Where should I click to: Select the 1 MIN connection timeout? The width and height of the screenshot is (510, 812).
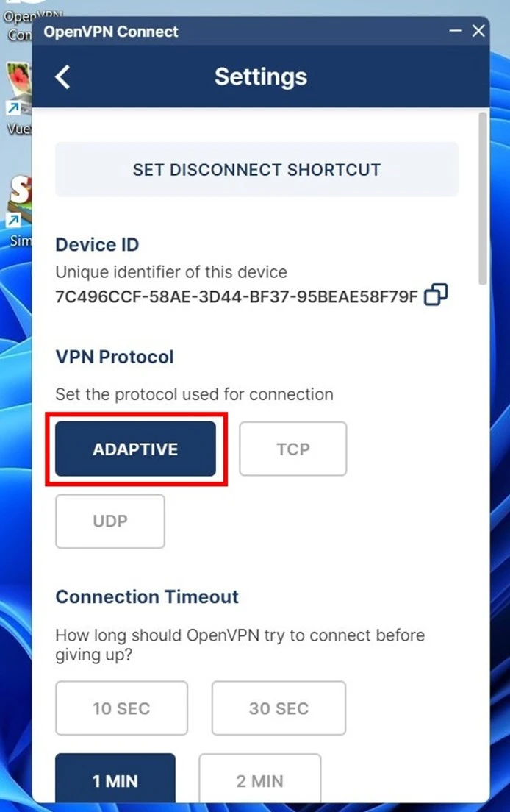tap(115, 780)
